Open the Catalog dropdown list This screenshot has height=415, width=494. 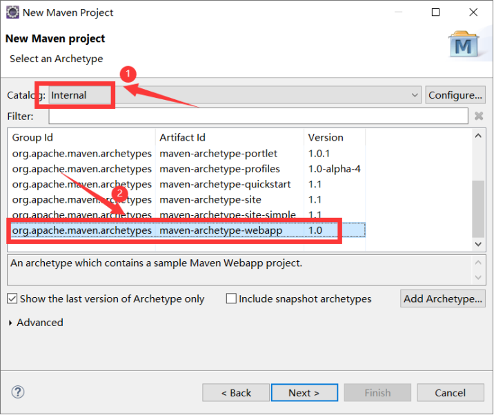(414, 95)
